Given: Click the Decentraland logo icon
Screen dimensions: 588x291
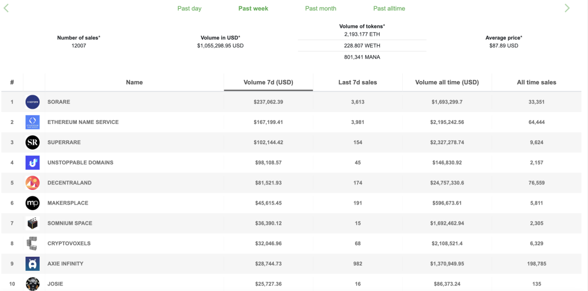Looking at the screenshot, I should 33,183.
